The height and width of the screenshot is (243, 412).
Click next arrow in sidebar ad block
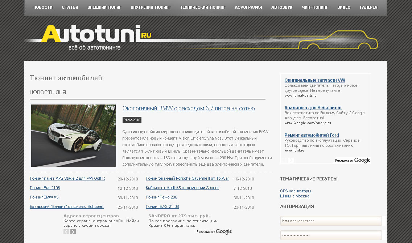[291, 160]
